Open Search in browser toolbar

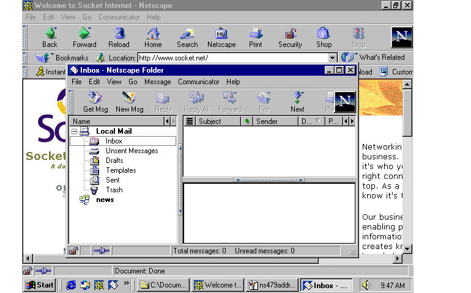[x=187, y=37]
